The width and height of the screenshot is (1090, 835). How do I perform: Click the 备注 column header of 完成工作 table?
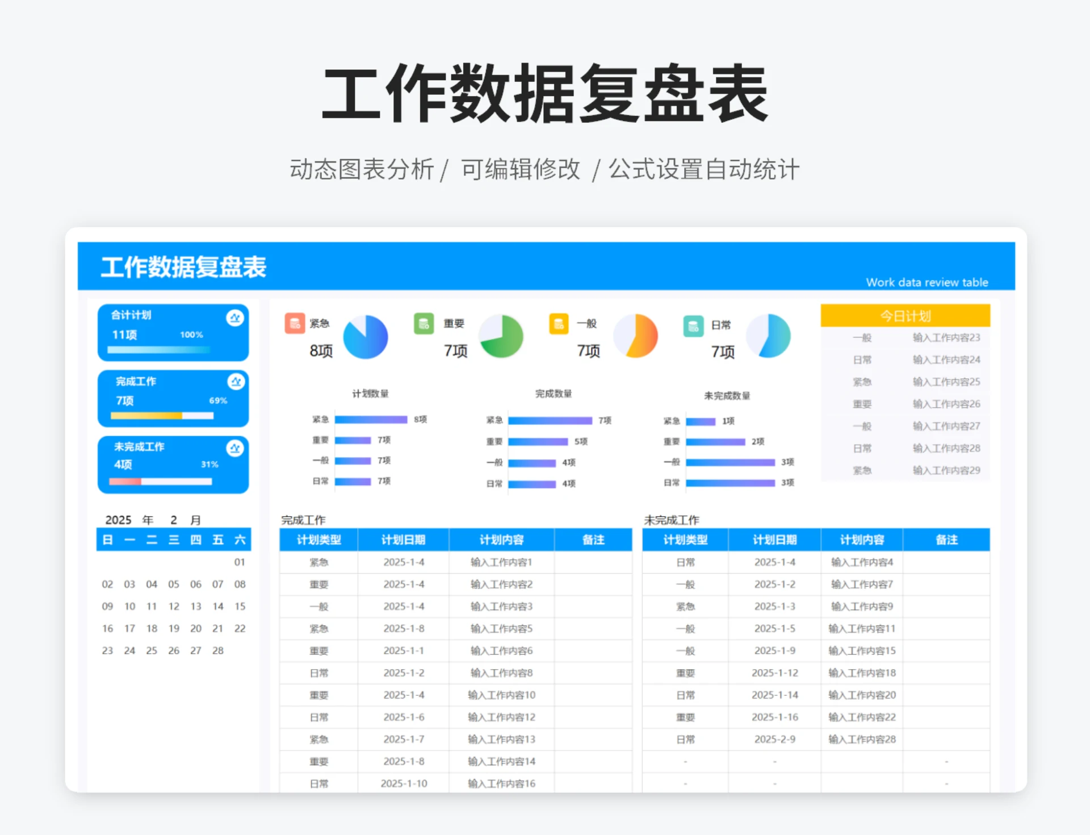pos(593,540)
